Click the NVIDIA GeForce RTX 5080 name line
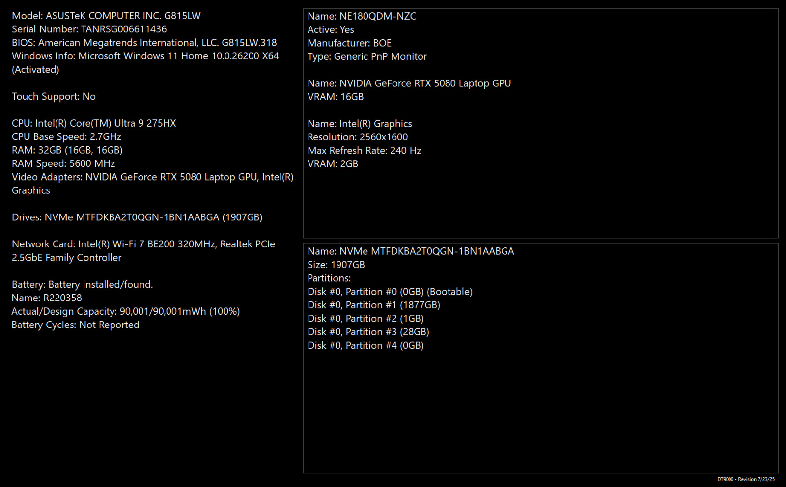This screenshot has width=786, height=487. point(409,83)
